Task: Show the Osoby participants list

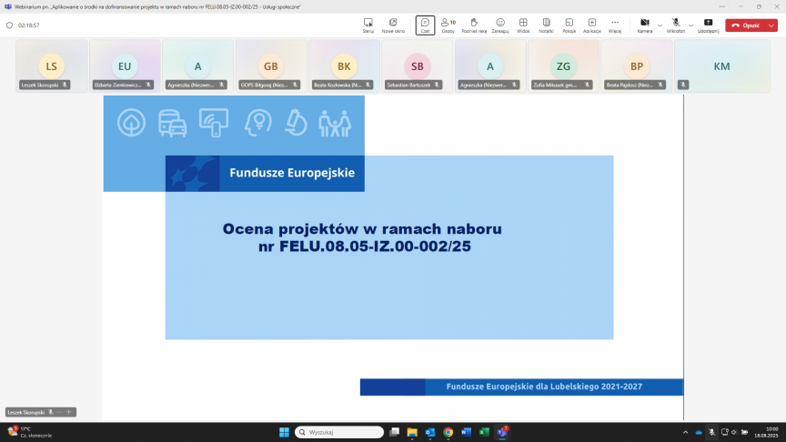Action: [448, 25]
